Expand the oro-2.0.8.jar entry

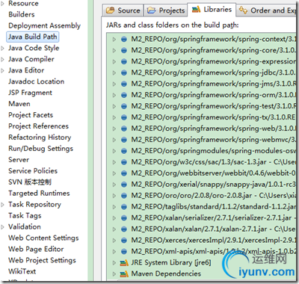click(114, 196)
